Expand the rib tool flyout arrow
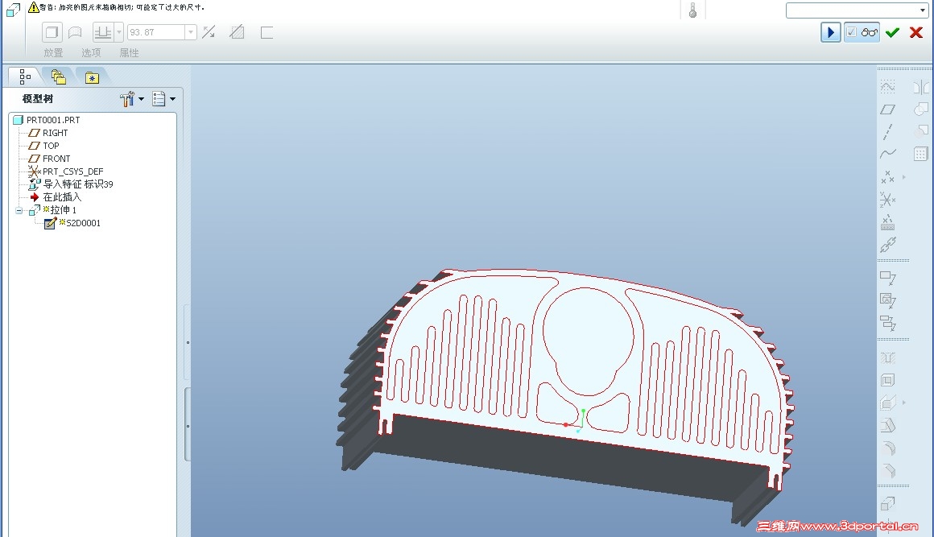Viewport: 934px width, 537px height. [x=904, y=403]
